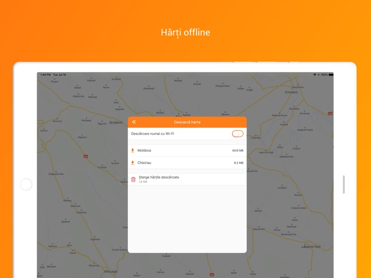Tap the location arrow status icon
Screen dimensions: 371x278
tap(319, 75)
